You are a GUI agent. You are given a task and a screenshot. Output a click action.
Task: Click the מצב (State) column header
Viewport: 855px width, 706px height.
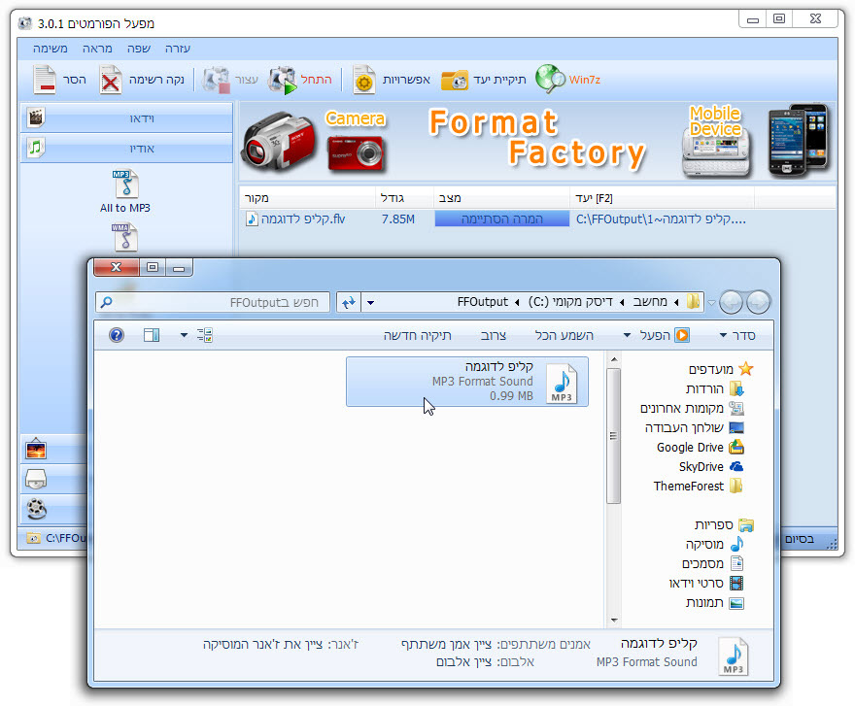click(501, 198)
